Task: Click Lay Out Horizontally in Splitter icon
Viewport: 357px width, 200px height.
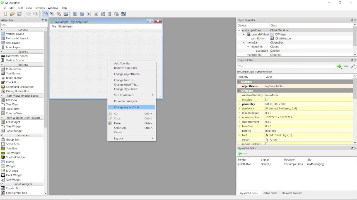Action: click(89, 14)
